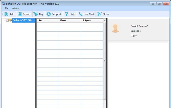Screen dimensions: 171x108
Task: Click the Subject:-? label in the preview pane
Action: point(136,31)
